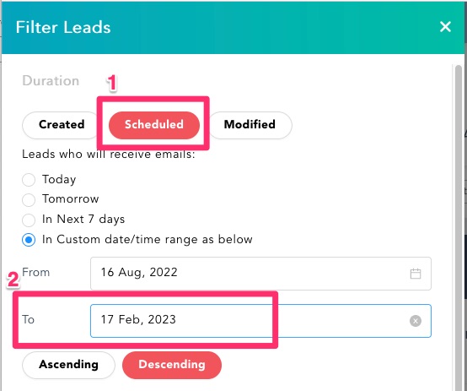The image size is (467, 391).
Task: Switch to the Scheduled duration tab
Action: point(154,125)
